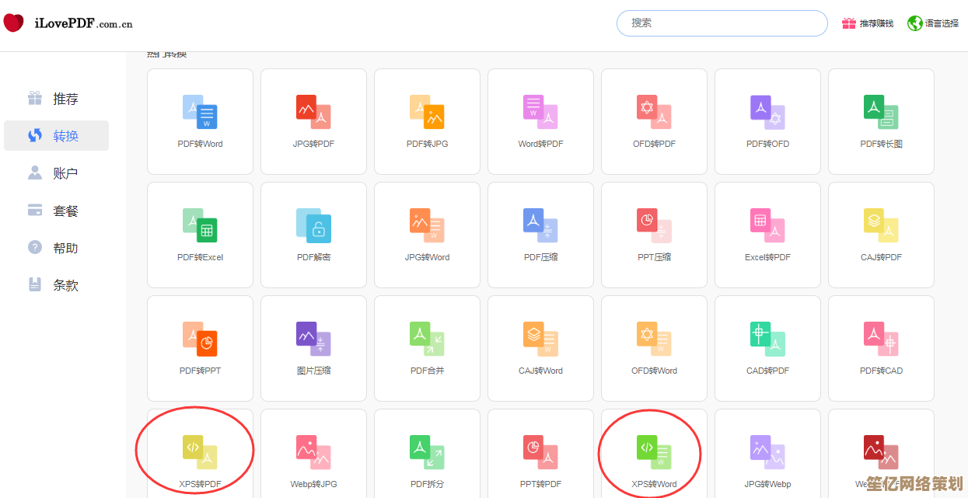Open the PDF转Word conversion tool
968x498 pixels.
(200, 121)
